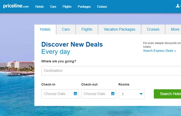Click the priceline.com logo
The height and width of the screenshot is (116, 181).
click(16, 6)
